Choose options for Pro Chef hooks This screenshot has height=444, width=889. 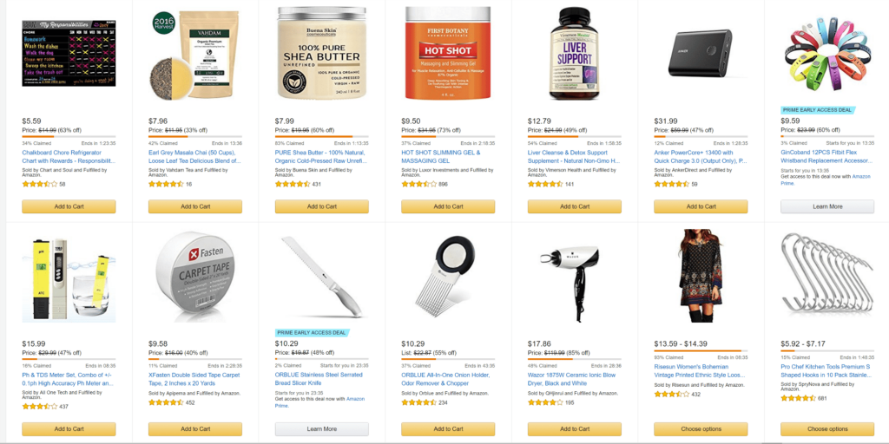[x=827, y=429]
